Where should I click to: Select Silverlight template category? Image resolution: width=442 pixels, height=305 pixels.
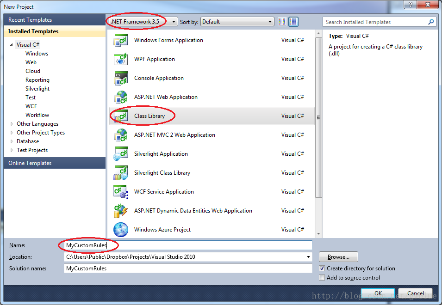click(x=37, y=89)
